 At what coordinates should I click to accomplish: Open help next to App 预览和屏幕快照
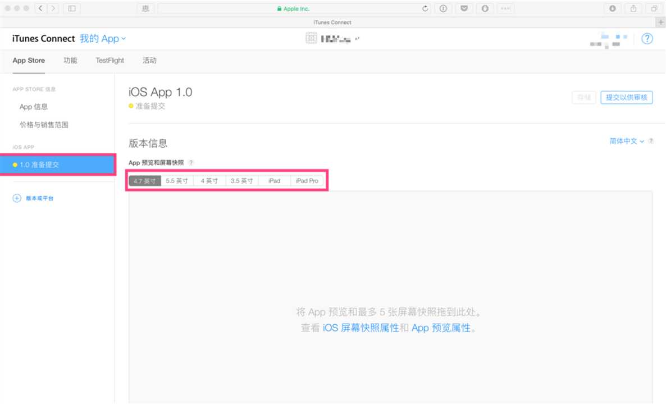coord(191,163)
